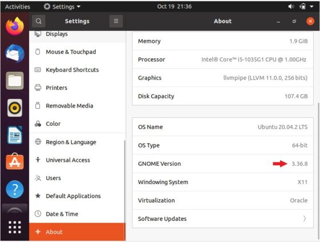Click the sidebar scrollbar

point(125,190)
